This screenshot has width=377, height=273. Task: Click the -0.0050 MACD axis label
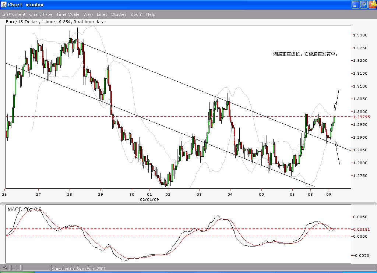tap(360, 255)
